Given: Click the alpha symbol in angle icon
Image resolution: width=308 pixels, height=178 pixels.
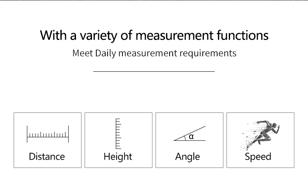Looking at the screenshot, I should coord(191,137).
